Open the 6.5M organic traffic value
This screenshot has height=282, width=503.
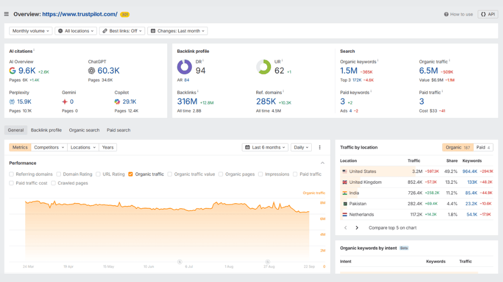(428, 70)
